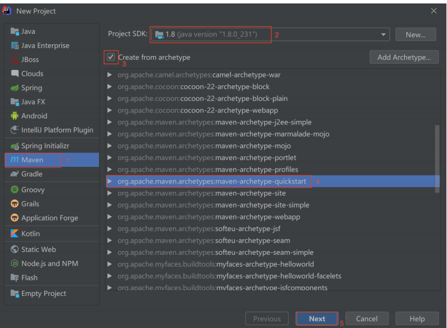Click the IntelliJ logo in title bar
This screenshot has width=447, height=328.
click(6, 11)
